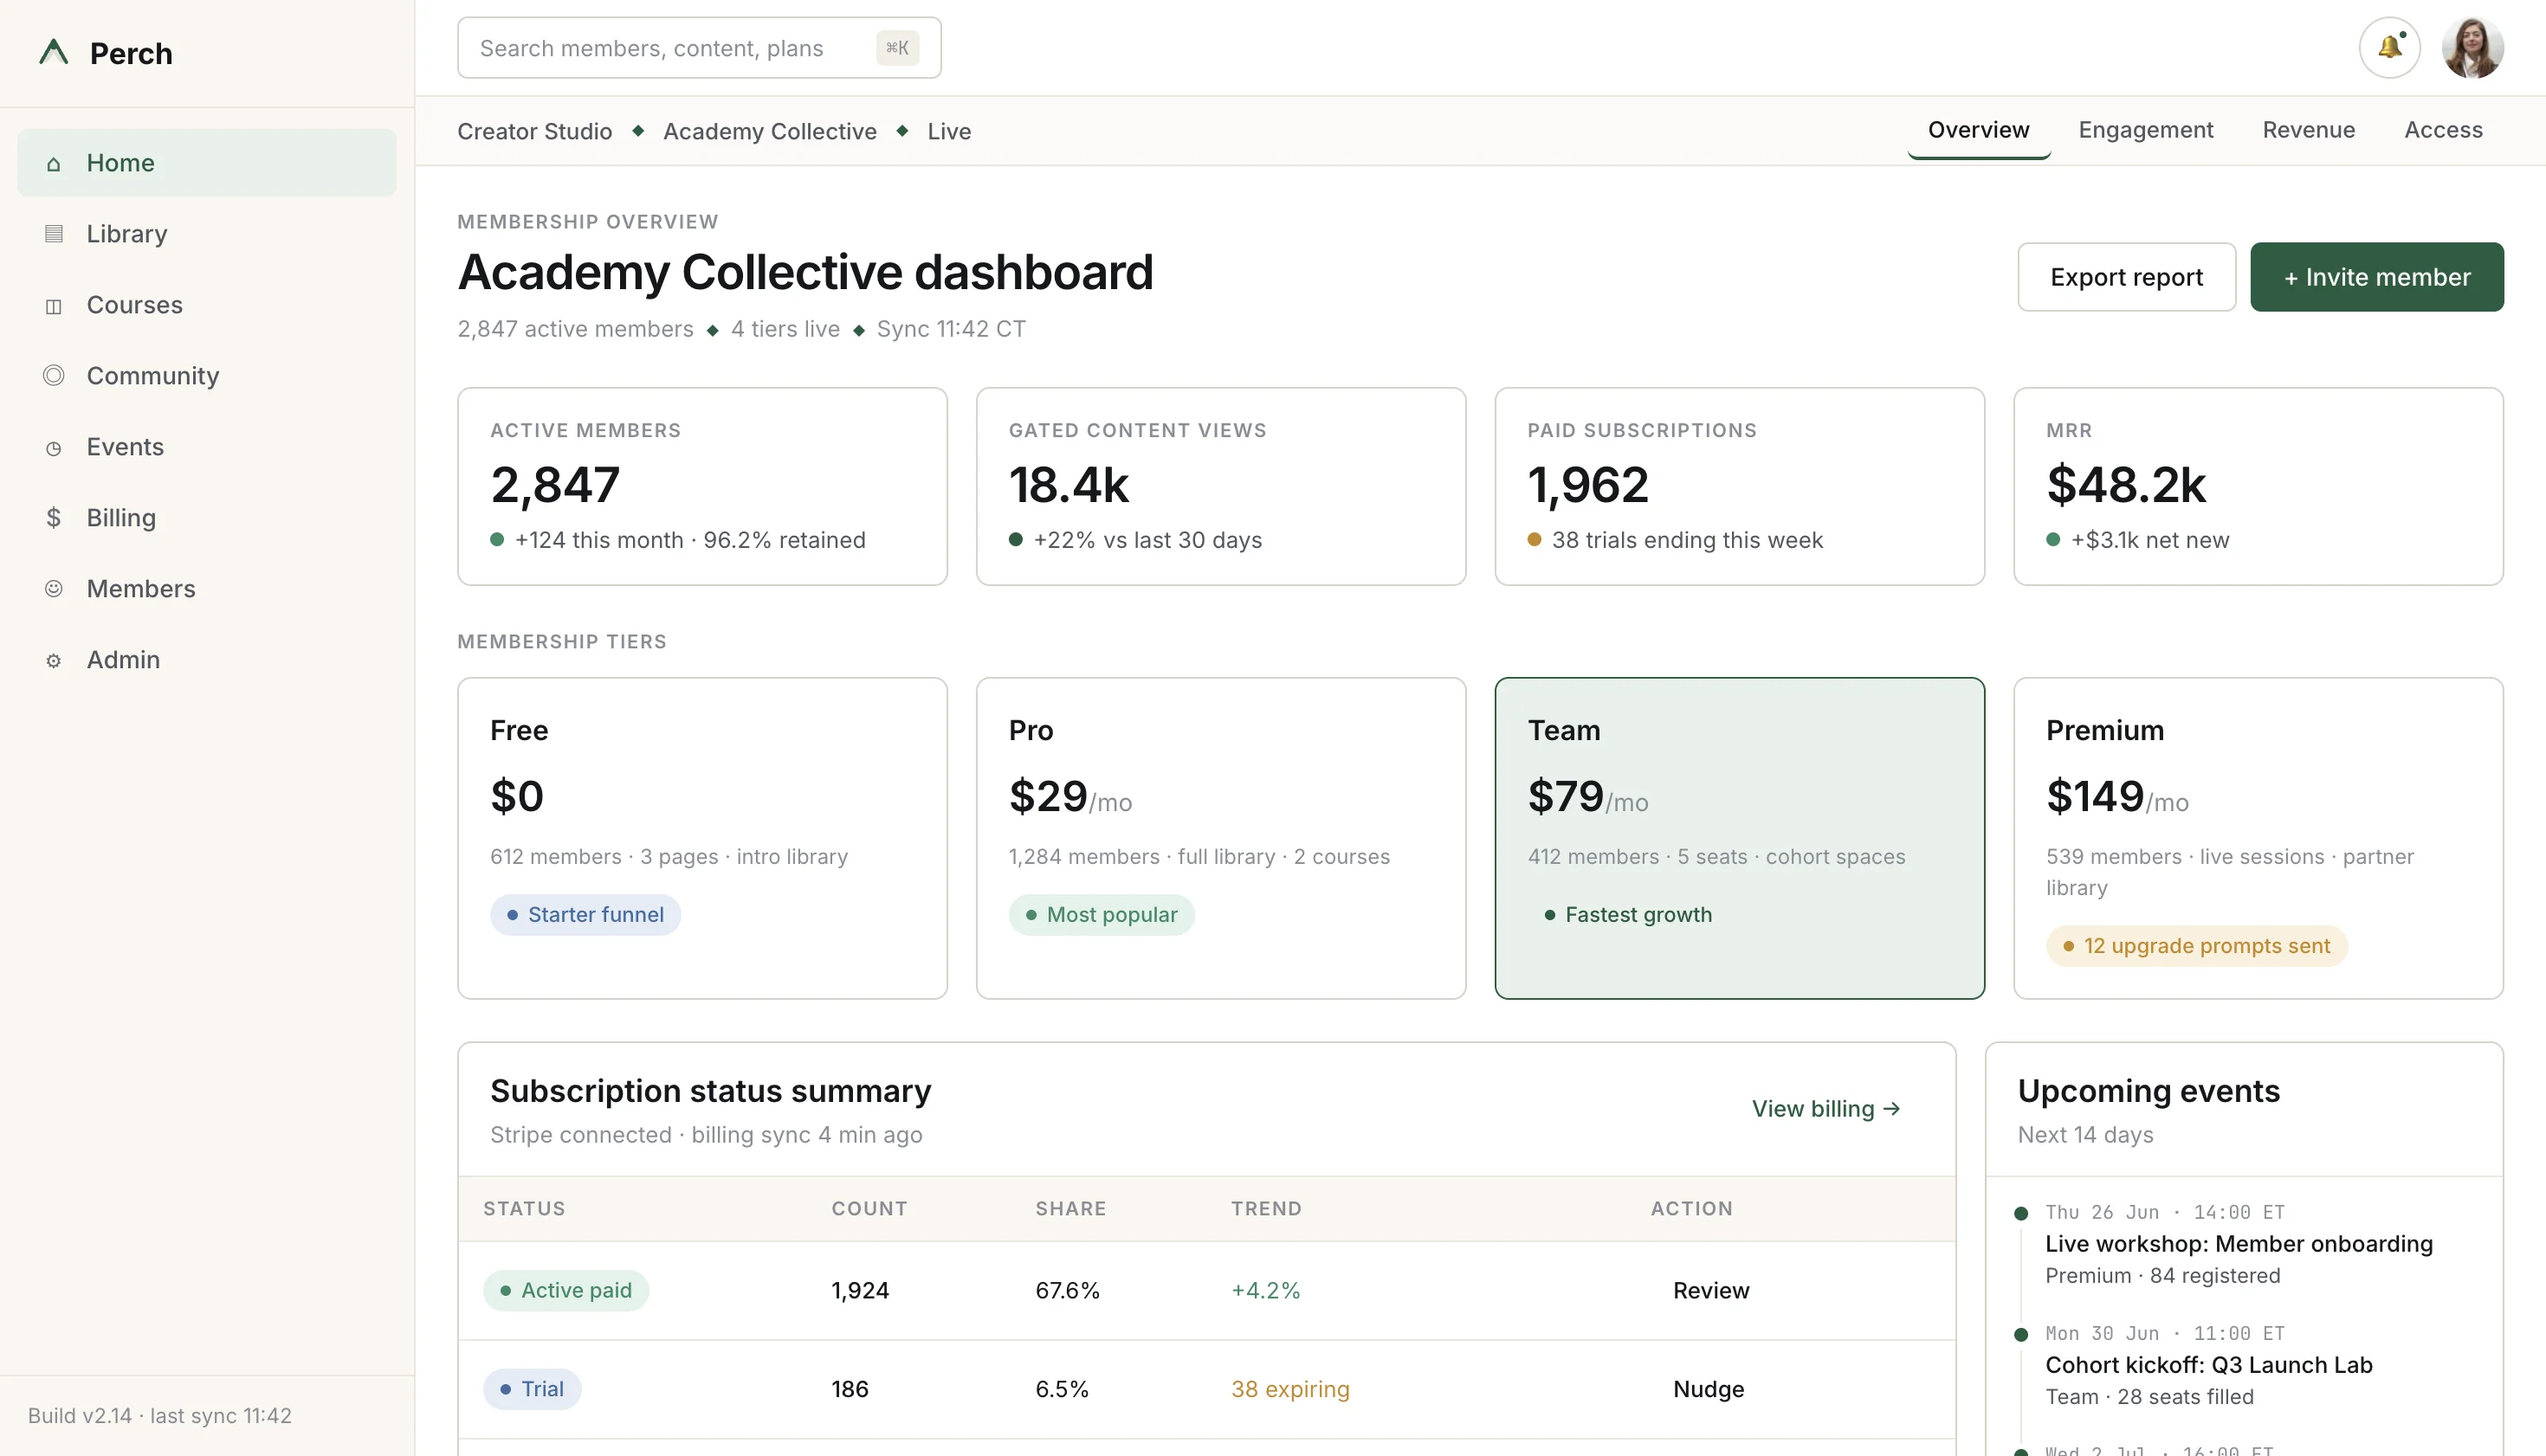Open Billing section
2546x1456 pixels.
[x=207, y=518]
